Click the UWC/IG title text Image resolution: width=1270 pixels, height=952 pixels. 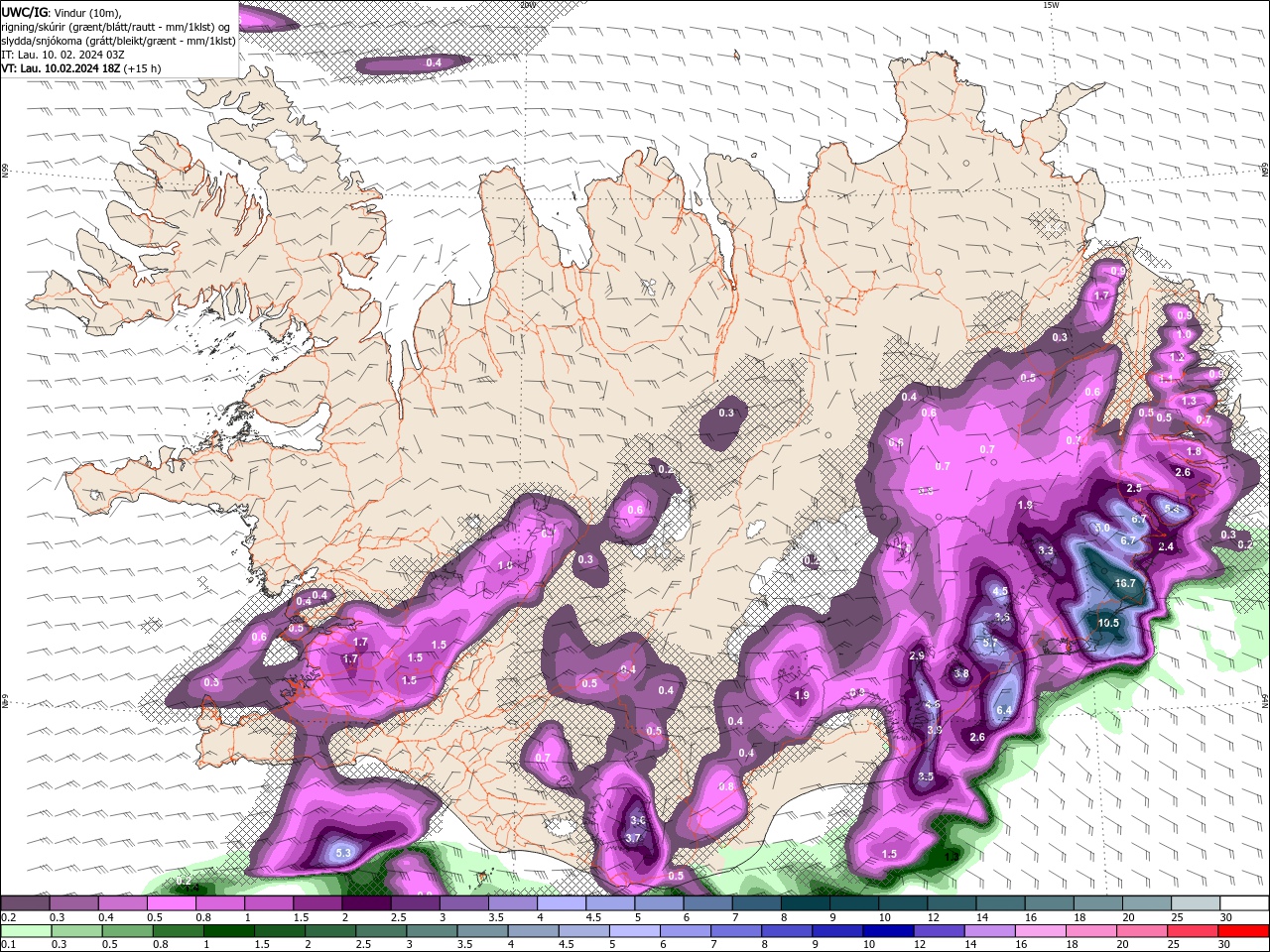[x=24, y=12]
